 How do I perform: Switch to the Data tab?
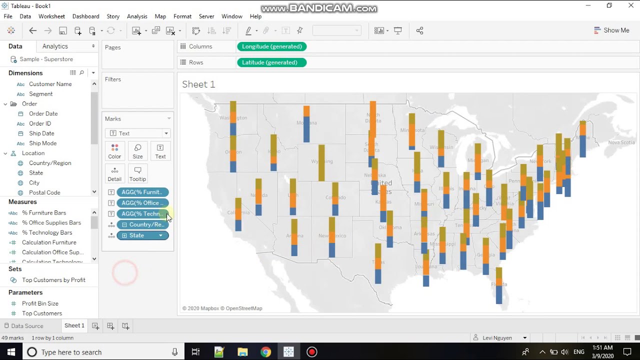click(x=15, y=46)
